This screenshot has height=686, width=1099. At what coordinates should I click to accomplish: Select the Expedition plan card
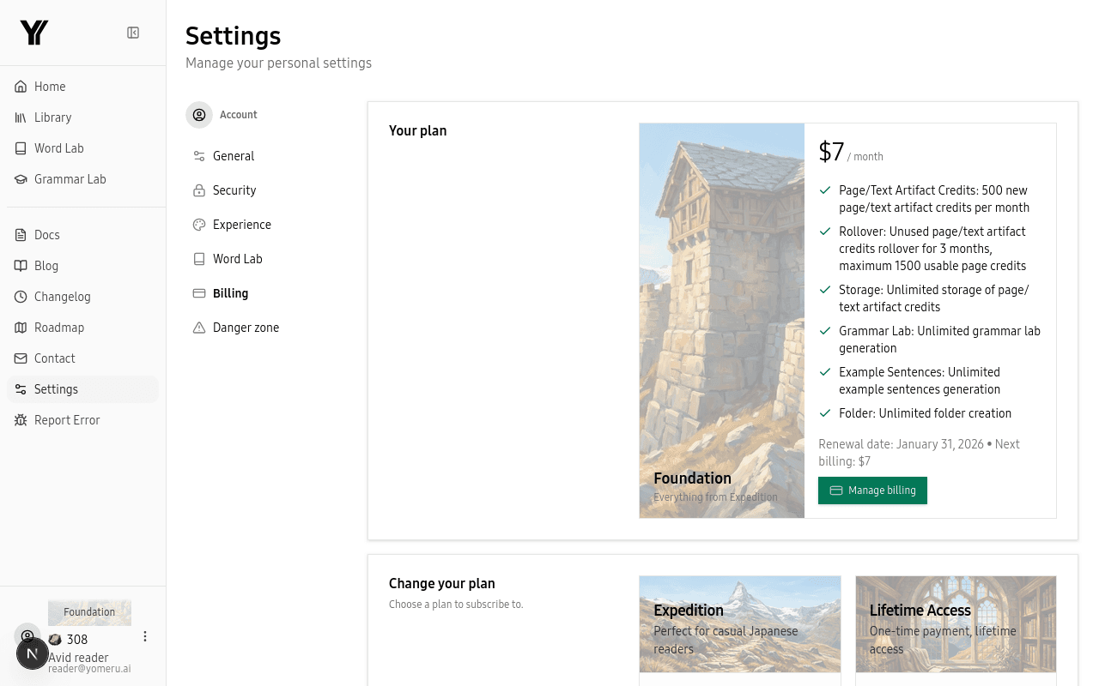point(740,624)
